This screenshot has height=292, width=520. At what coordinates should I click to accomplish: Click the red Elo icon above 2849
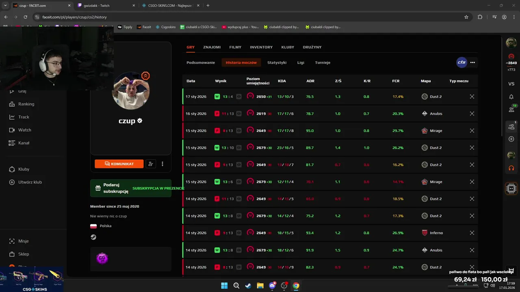click(511, 56)
